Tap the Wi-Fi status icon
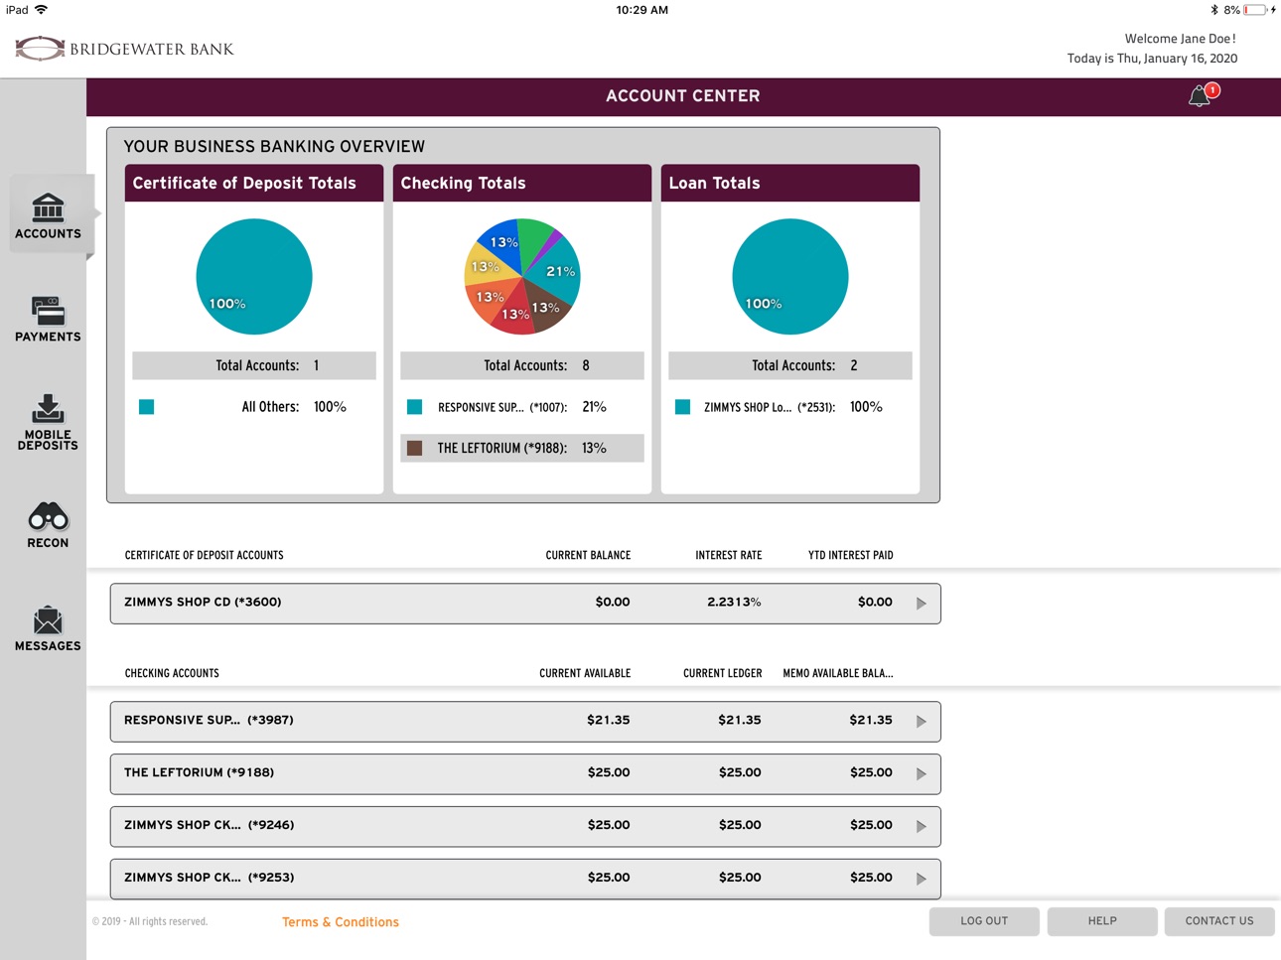Screen dimensions: 1281x960 pyautogui.click(x=41, y=10)
